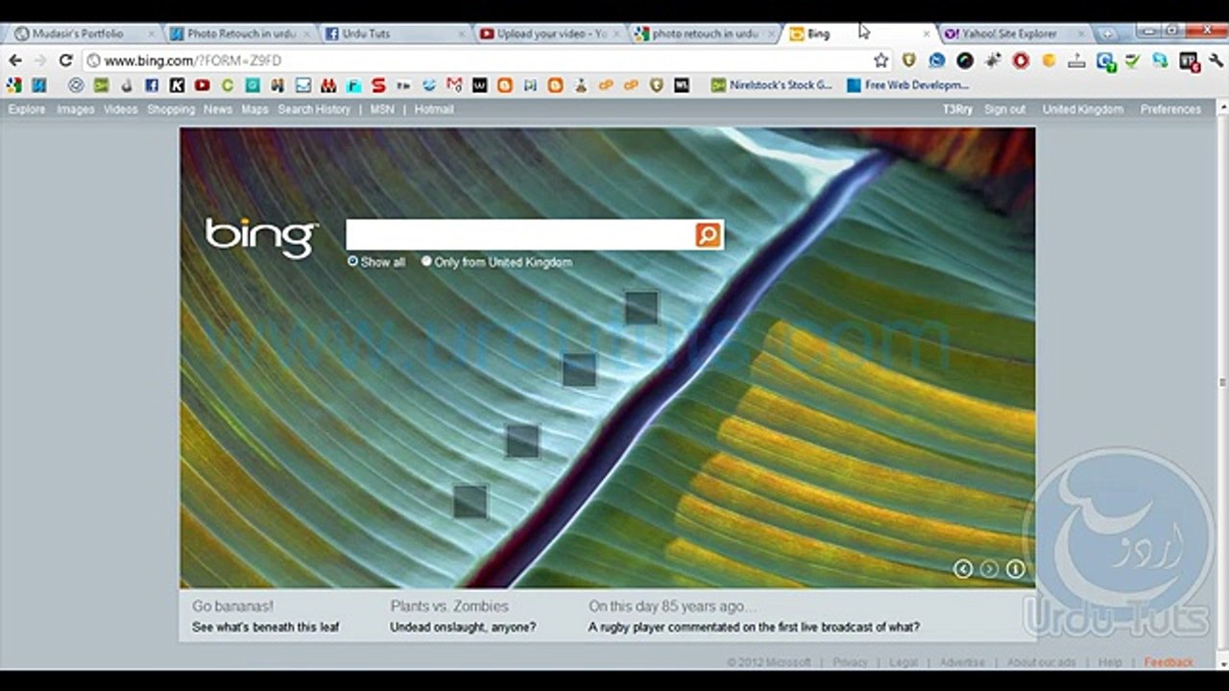Screen dimensions: 1229x691
Task: Click the Hotmail link
Action: [x=434, y=109]
